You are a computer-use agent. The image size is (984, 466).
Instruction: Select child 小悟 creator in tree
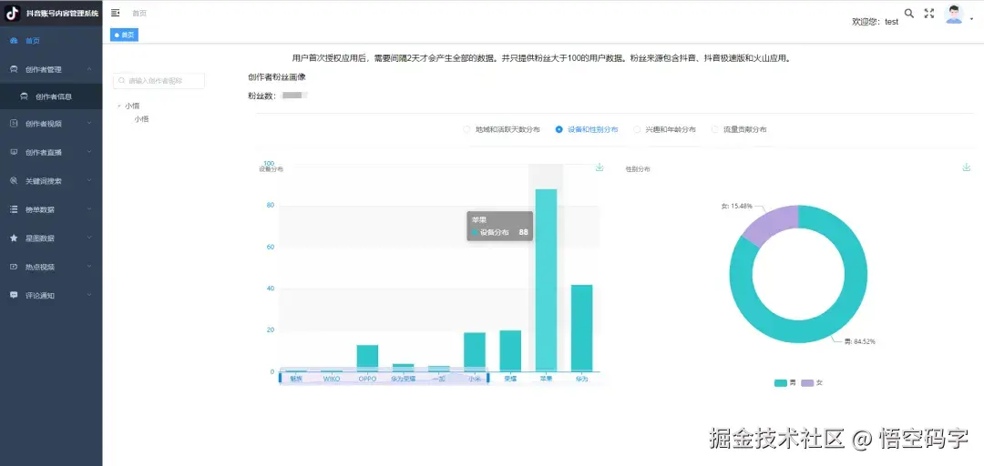tap(141, 119)
